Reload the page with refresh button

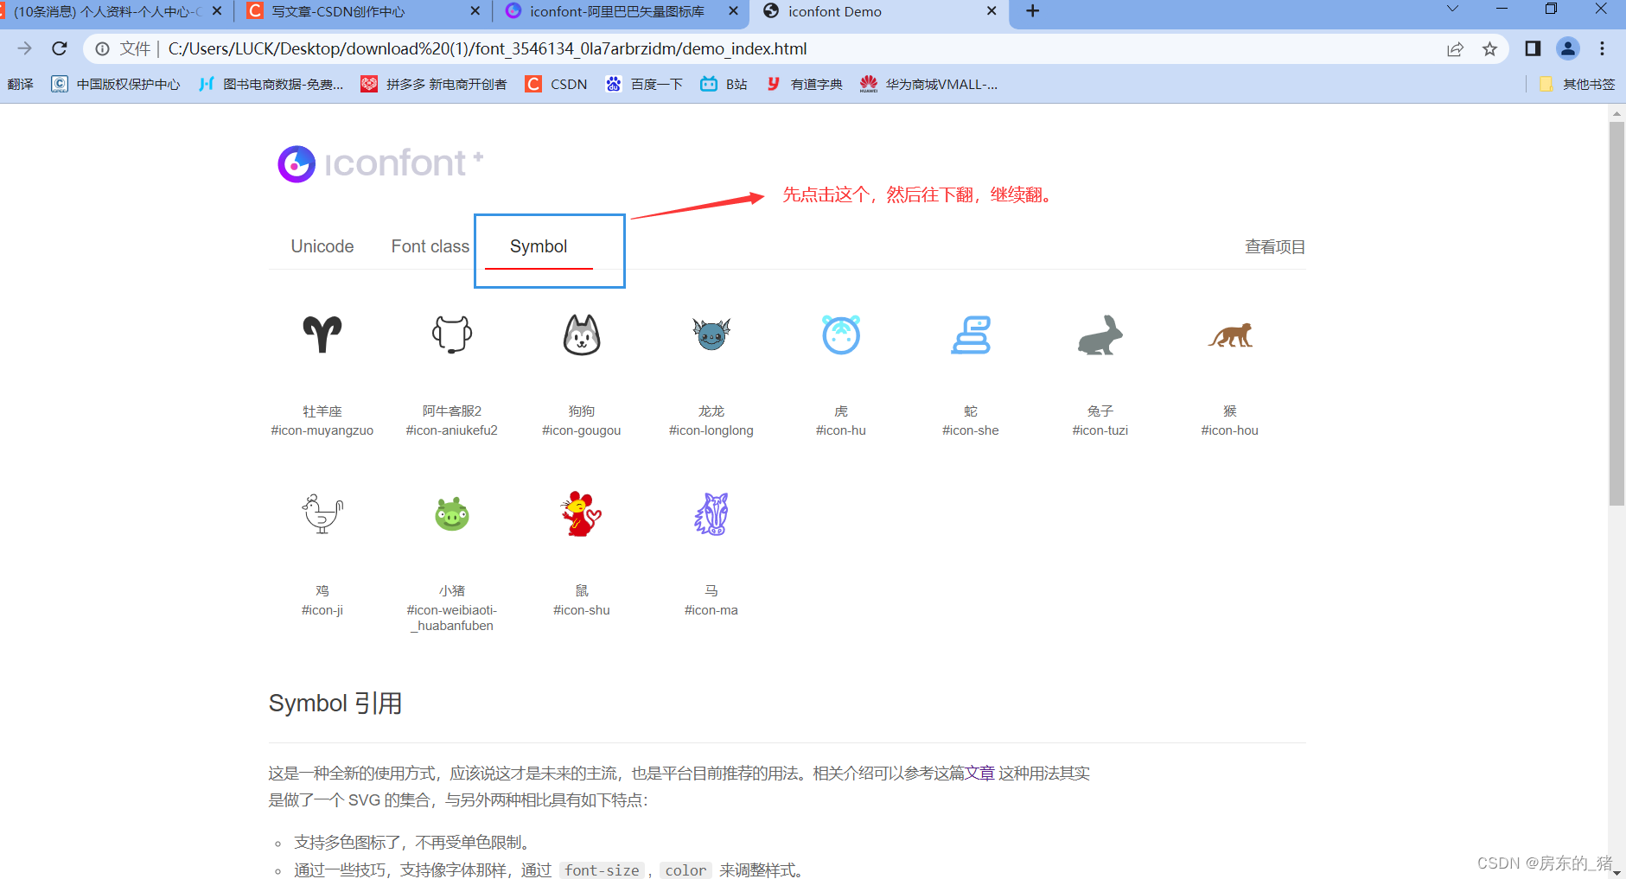(x=60, y=48)
